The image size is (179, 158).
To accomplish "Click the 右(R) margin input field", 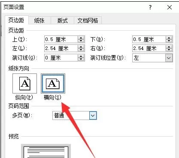I will pos(149,48).
